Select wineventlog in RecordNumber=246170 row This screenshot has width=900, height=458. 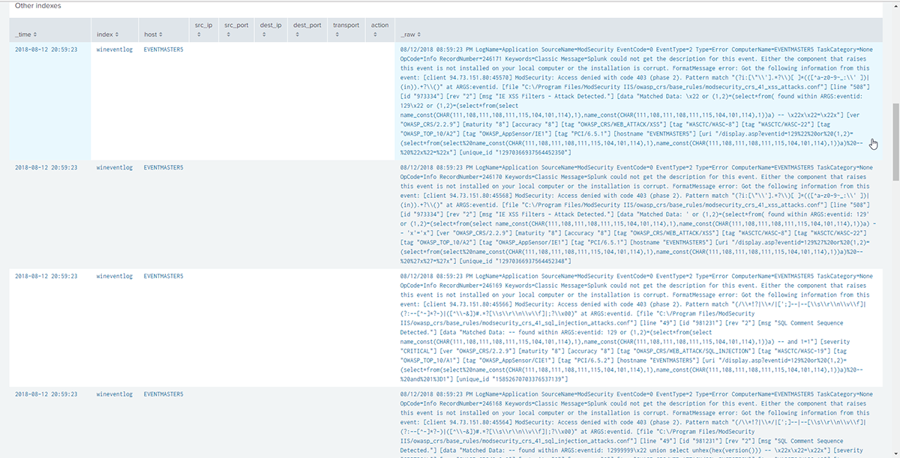[x=115, y=169]
